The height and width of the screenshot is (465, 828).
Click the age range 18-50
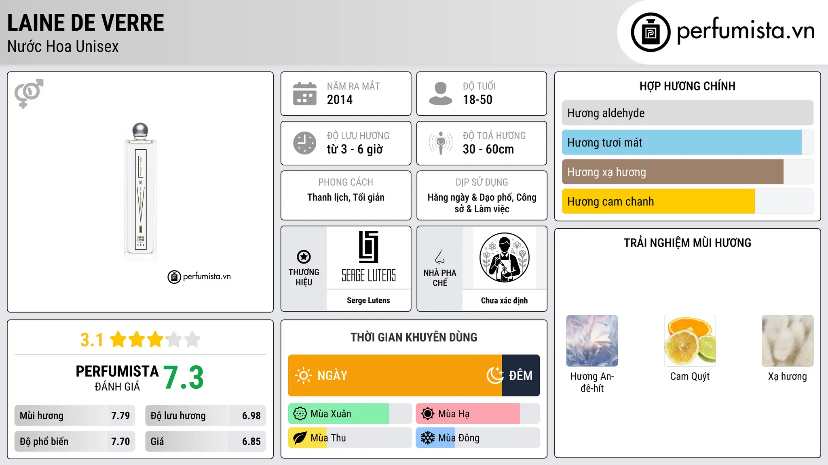click(477, 100)
